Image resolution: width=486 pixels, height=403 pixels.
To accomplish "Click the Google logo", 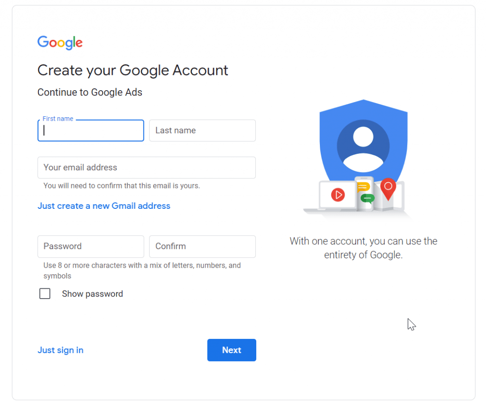I will click(x=59, y=43).
